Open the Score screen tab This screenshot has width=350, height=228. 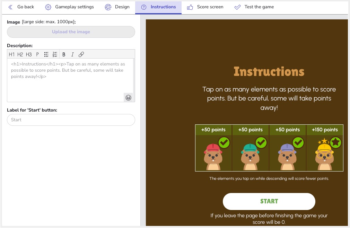(x=205, y=7)
